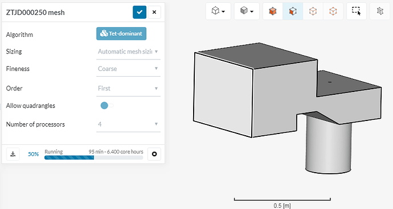The image size is (393, 209).
Task: Open the Sizing dropdown
Action: pos(128,52)
